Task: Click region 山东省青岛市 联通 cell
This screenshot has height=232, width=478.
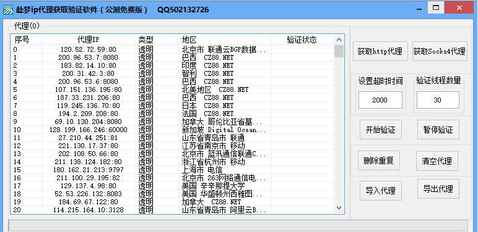Action: coord(213,138)
